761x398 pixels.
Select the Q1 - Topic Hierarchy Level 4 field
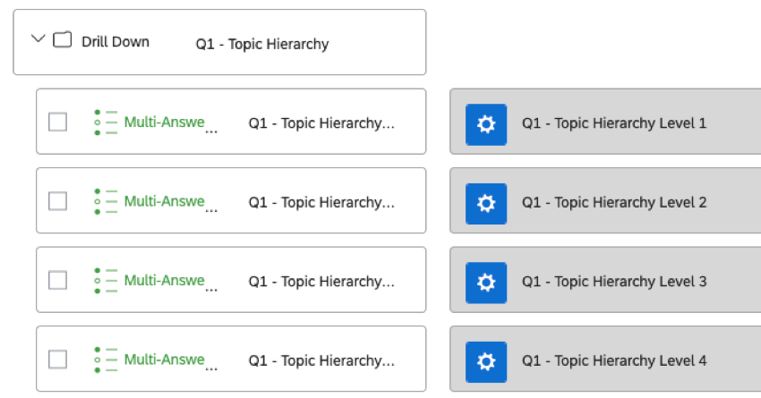tap(614, 360)
